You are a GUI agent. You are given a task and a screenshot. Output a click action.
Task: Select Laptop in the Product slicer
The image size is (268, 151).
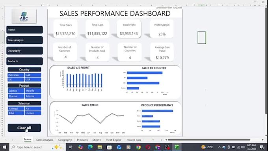[16, 91]
